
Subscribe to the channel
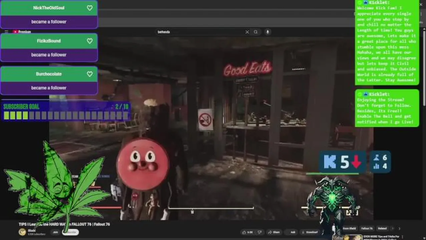[x=70, y=232]
